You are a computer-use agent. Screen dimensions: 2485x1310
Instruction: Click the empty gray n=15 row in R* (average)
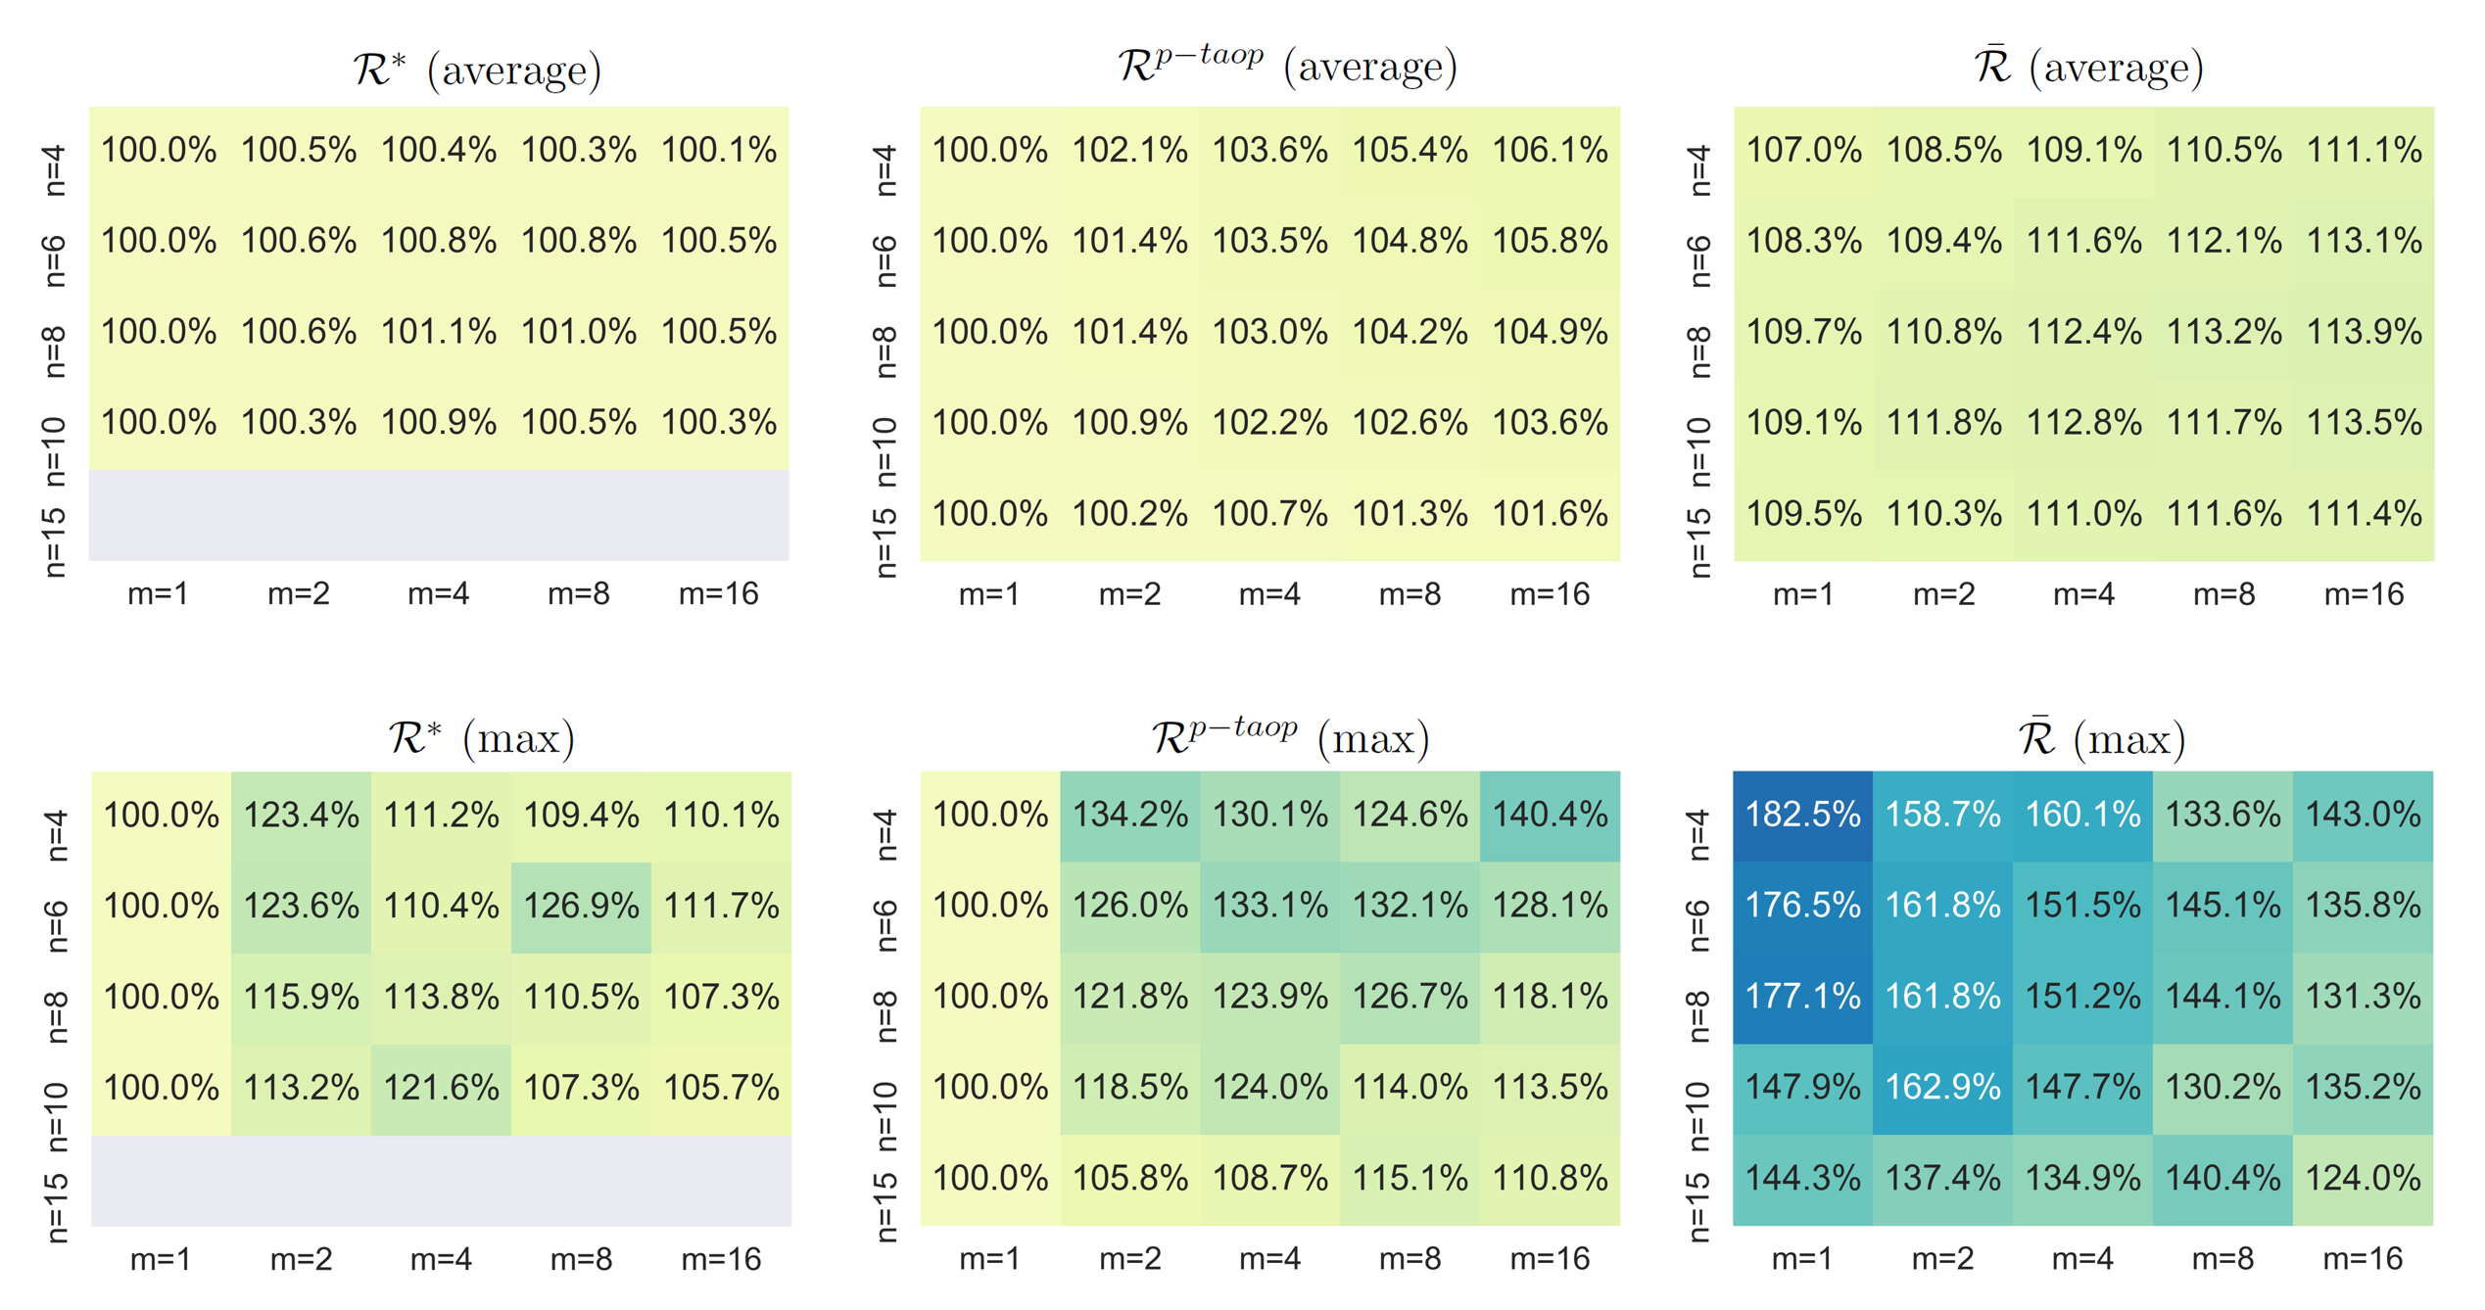439,515
